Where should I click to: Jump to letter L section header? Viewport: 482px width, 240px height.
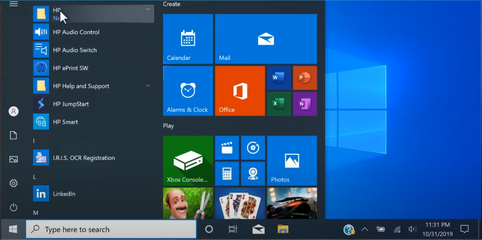(34, 177)
